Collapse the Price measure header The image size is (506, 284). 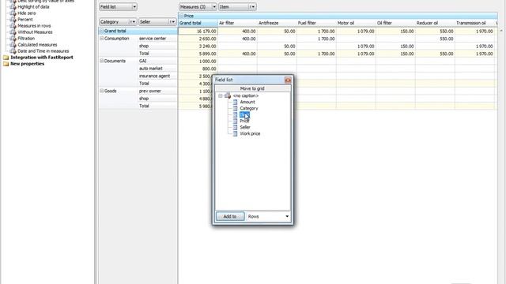(181, 16)
